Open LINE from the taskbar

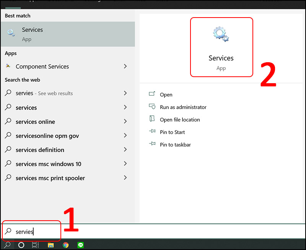tap(81, 245)
